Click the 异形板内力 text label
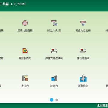The image size is (108, 108). point(25,58)
